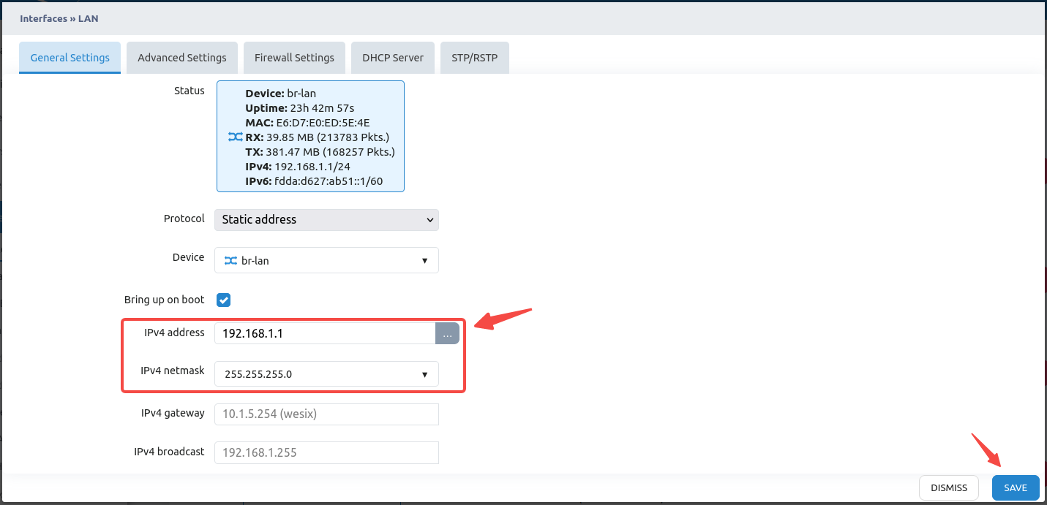Viewport: 1047px width, 505px height.
Task: Focus the IPv4 address input field
Action: (325, 333)
